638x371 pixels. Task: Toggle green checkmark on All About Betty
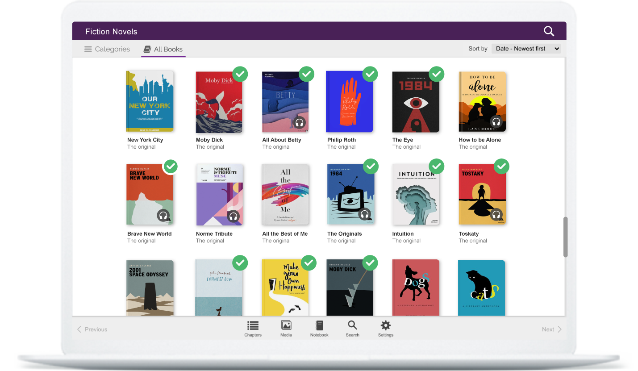coord(306,74)
